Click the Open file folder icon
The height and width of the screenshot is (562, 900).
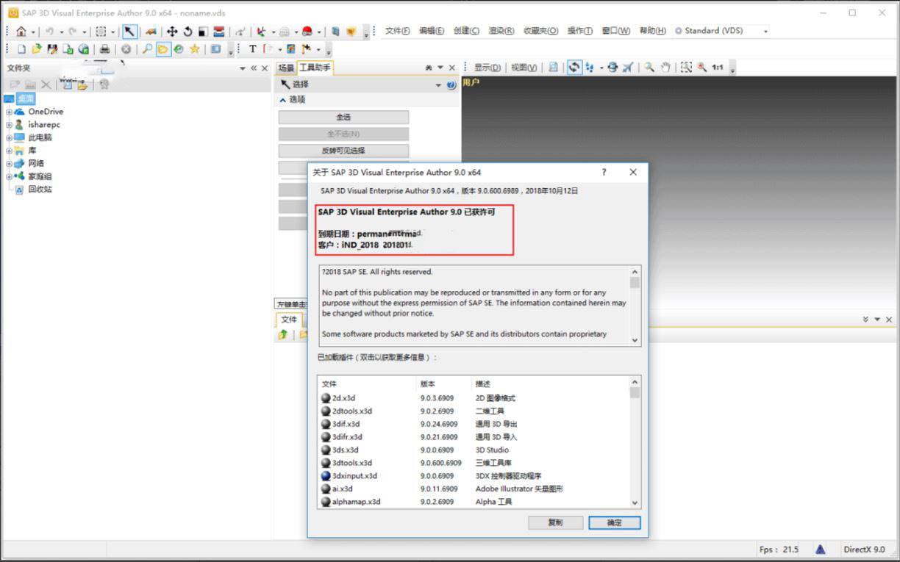tap(37, 49)
